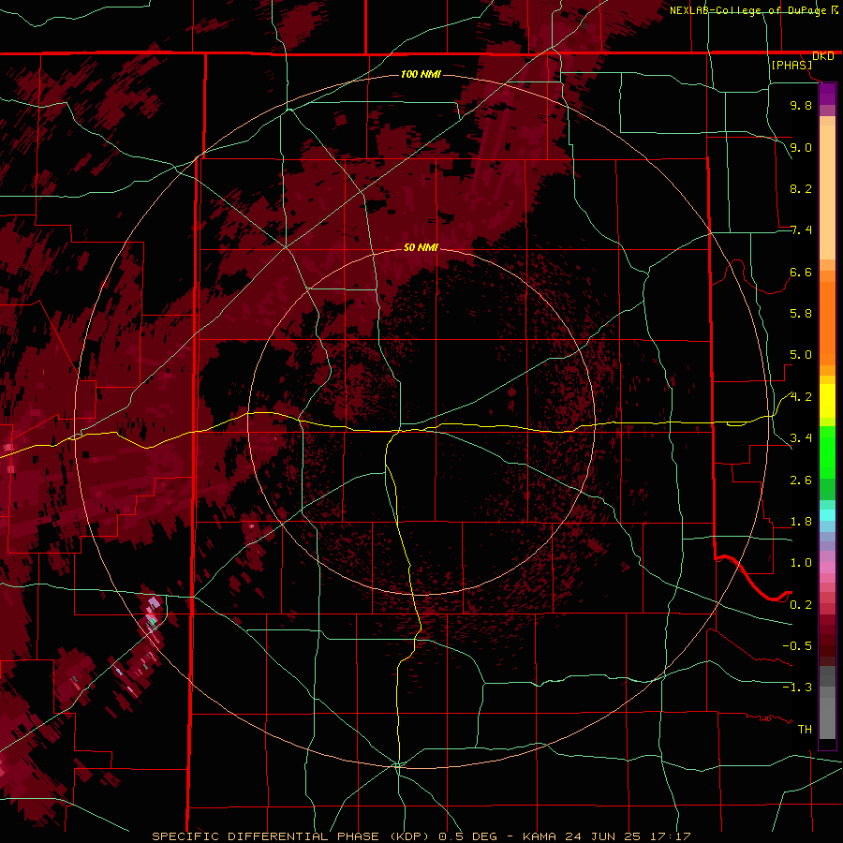843x843 pixels.
Task: Click the 6.6 color scale value
Action: coord(801,272)
